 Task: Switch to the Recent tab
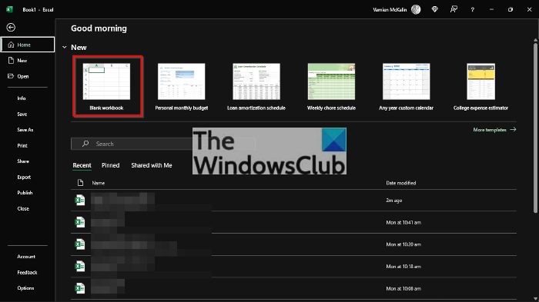[82, 165]
